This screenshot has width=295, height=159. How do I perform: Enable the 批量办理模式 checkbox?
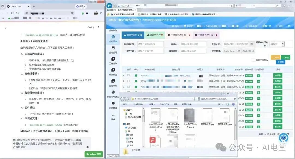pos(253,60)
